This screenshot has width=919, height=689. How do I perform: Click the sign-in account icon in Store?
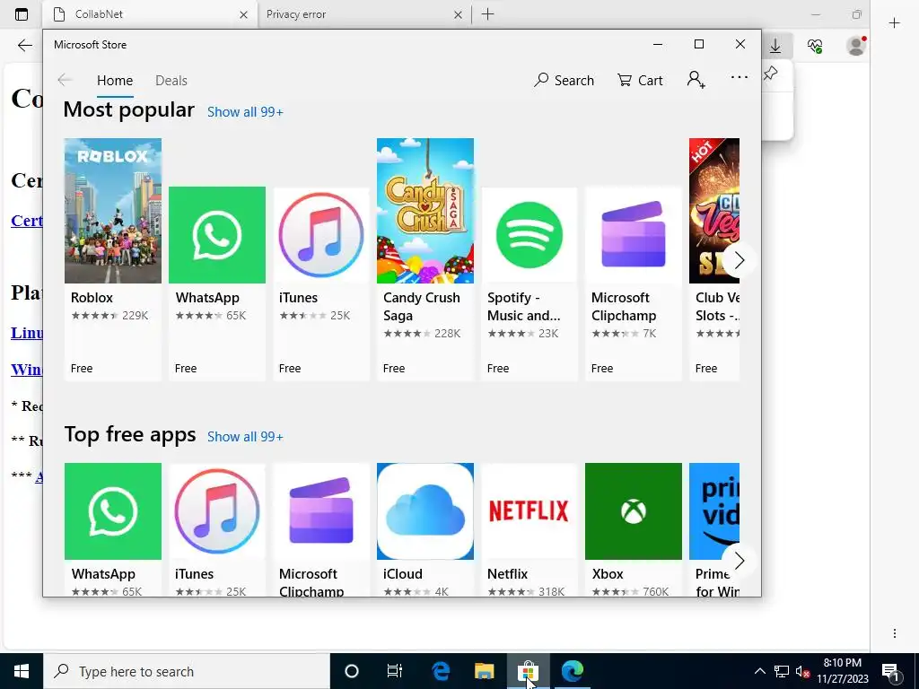click(x=696, y=79)
